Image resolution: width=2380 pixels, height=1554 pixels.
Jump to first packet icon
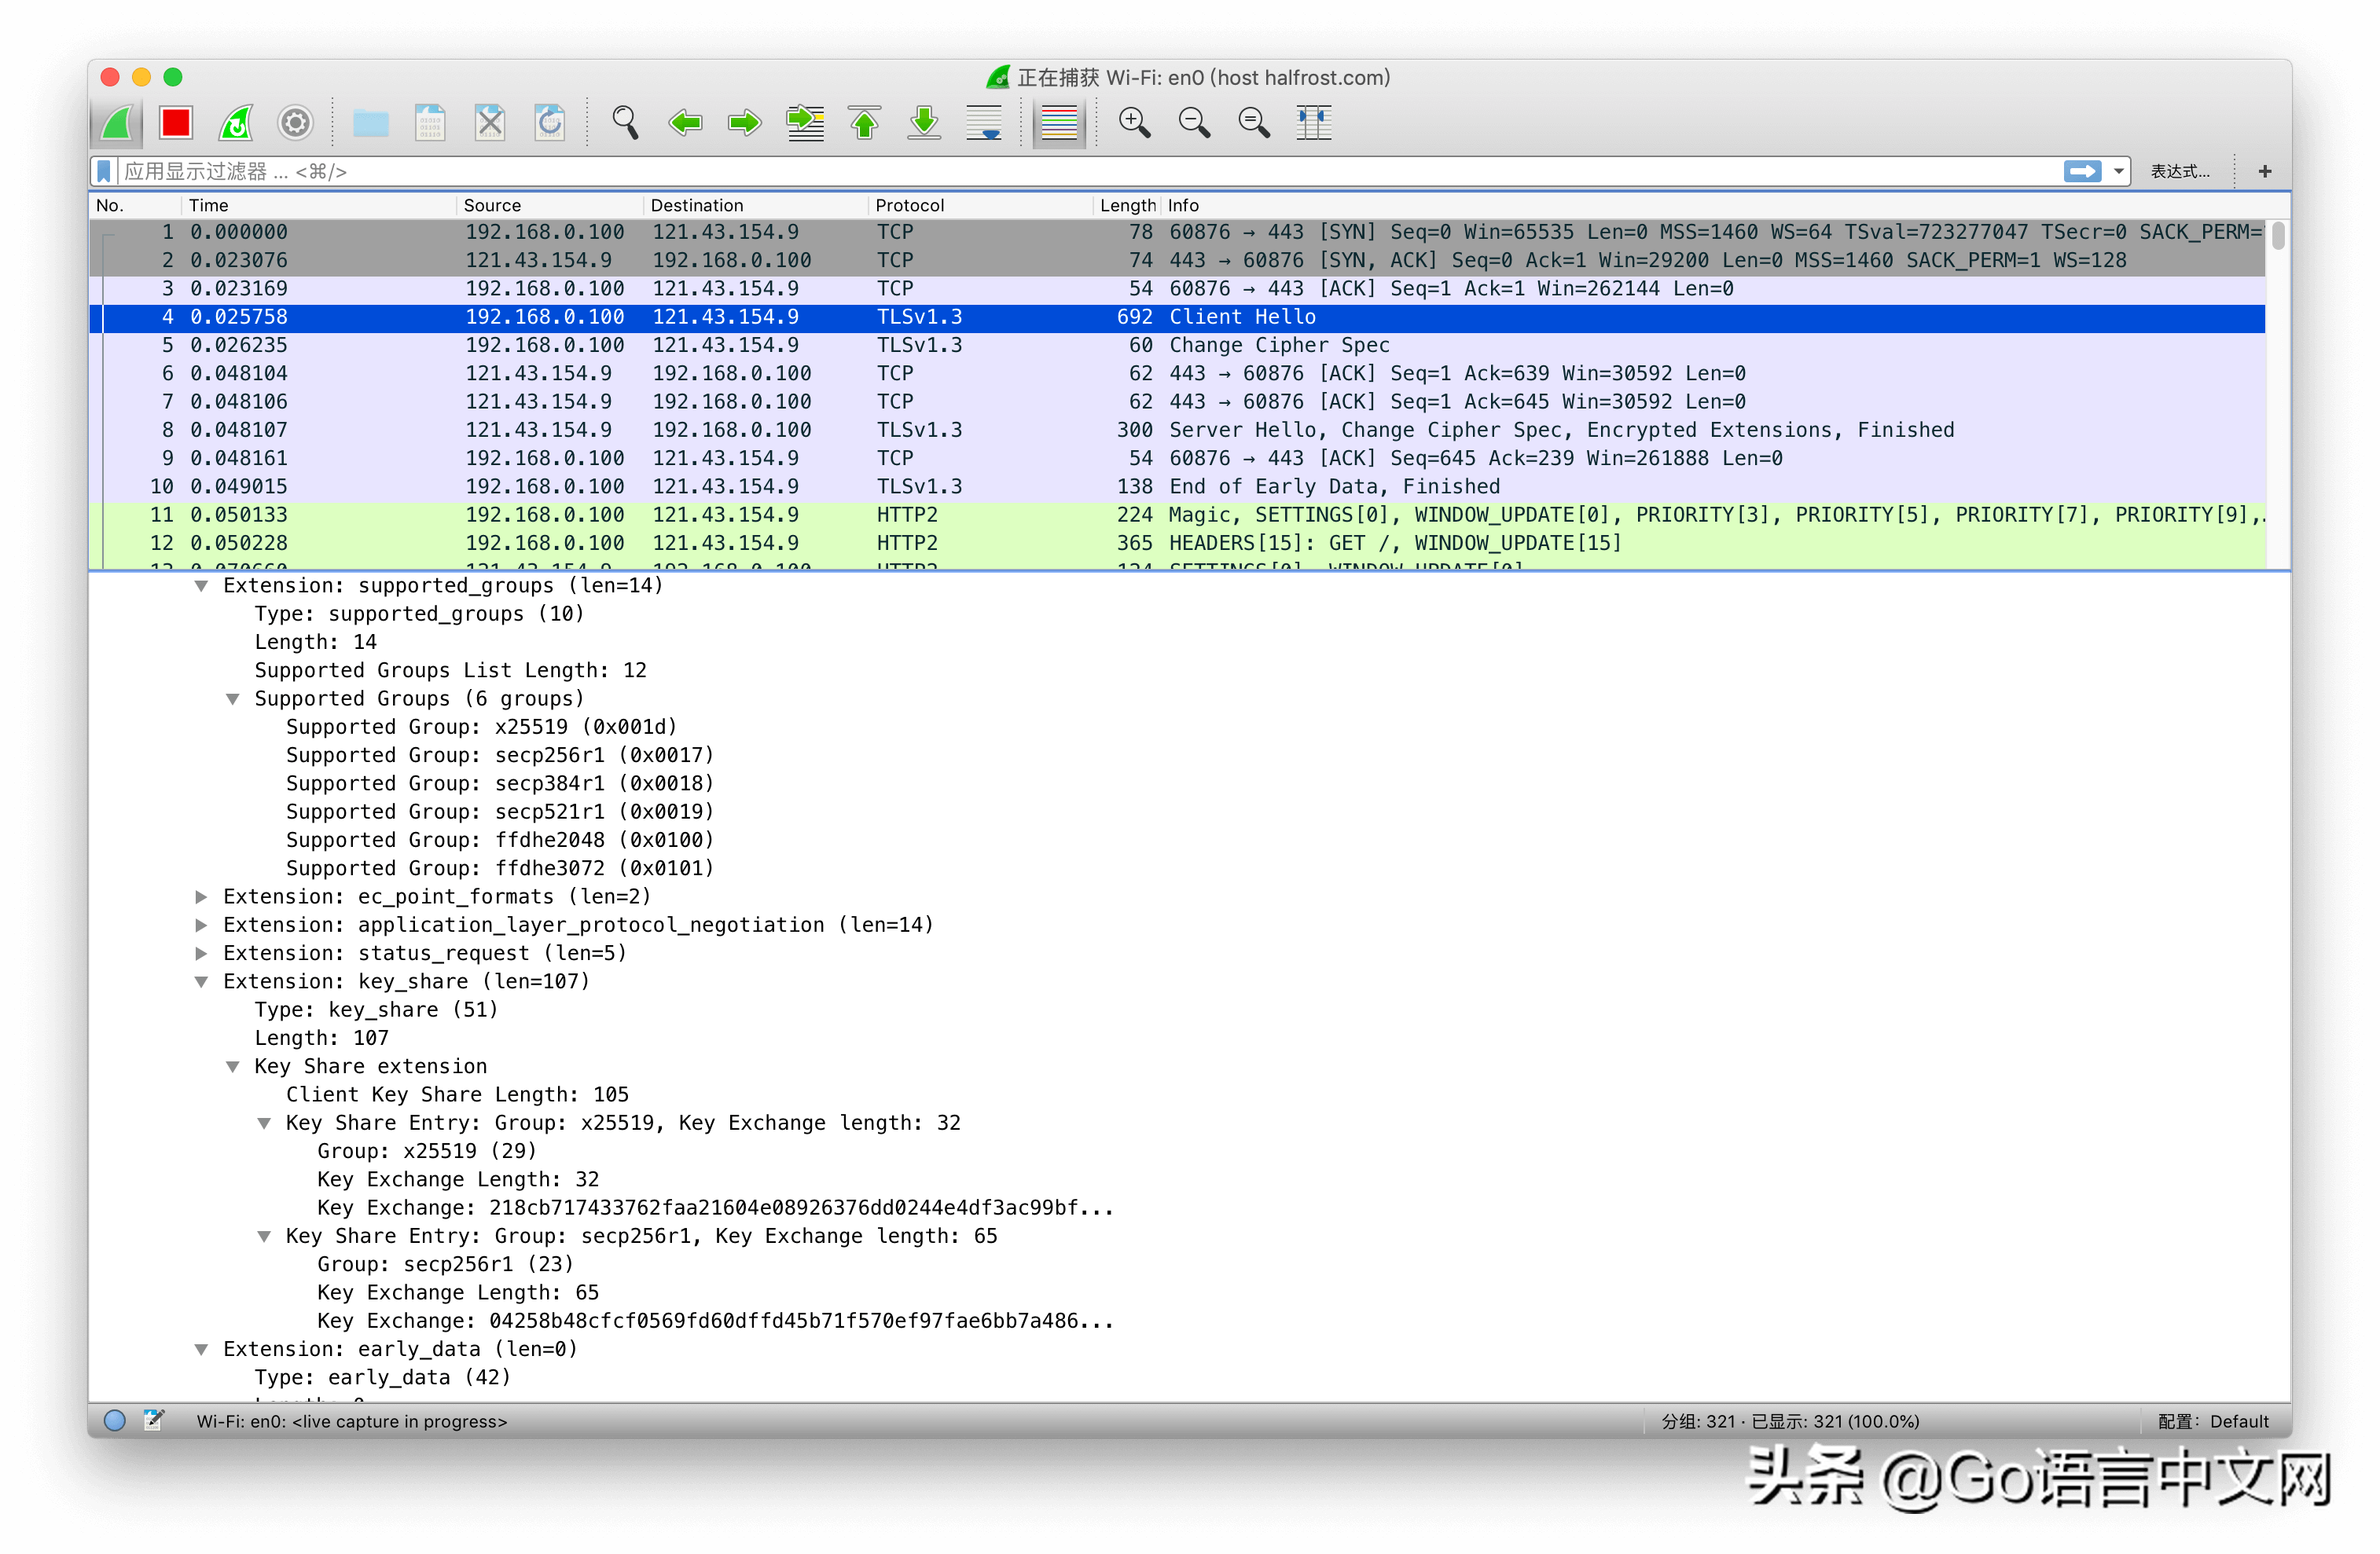pos(865,123)
